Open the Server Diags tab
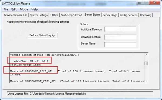This screenshot has width=162, height=100. pos(110,15)
